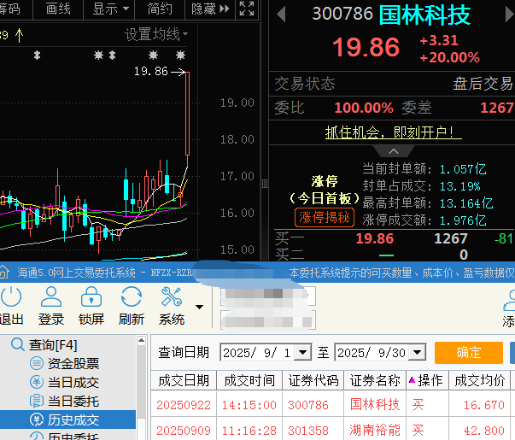Go to next stock with right arrow
515x440 pixels.
tap(509, 15)
